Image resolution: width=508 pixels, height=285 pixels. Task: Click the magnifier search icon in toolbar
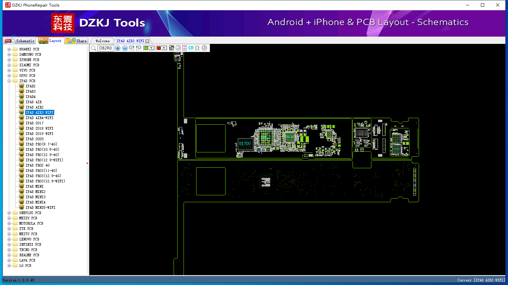(x=94, y=48)
